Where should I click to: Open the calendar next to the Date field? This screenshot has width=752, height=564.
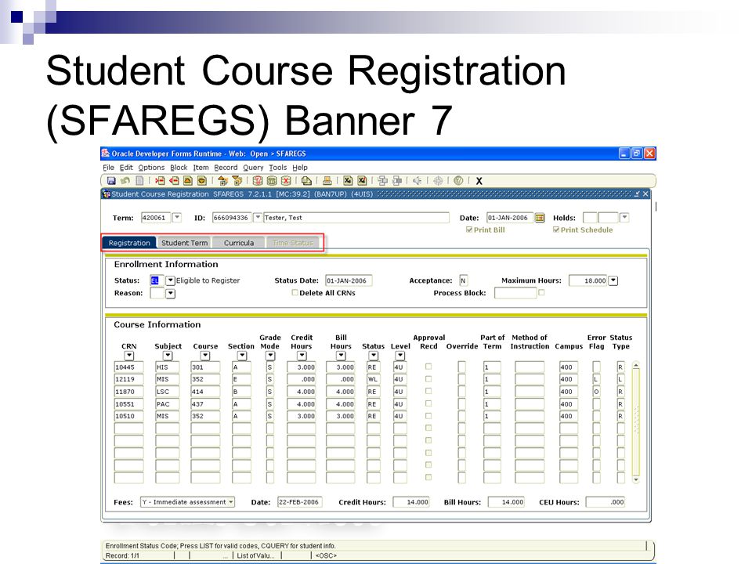[540, 218]
